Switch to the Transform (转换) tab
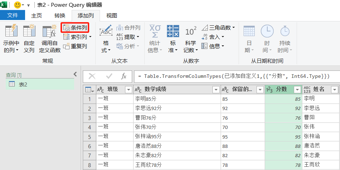The height and width of the screenshot is (170, 340). pyautogui.click(x=60, y=16)
